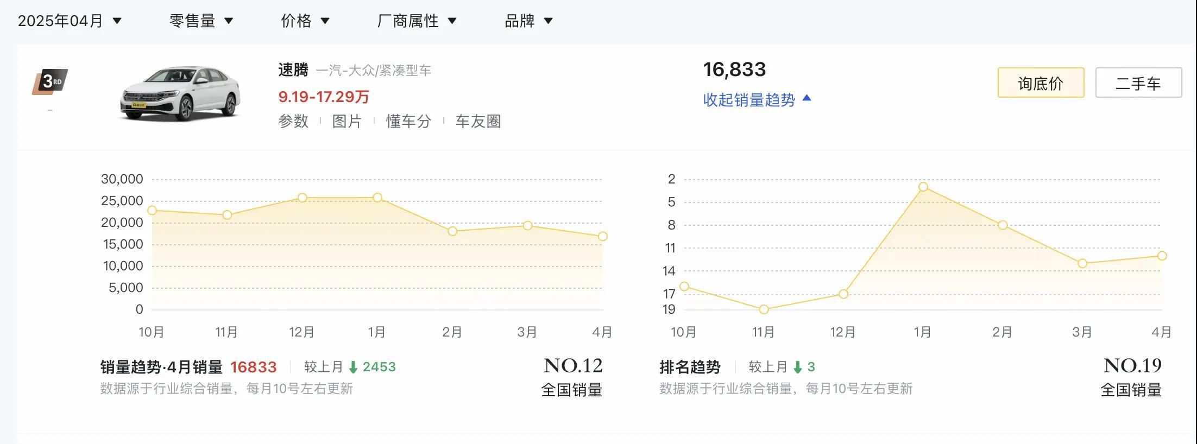The image size is (1197, 444).
Task: Open the 2025年04月 date dropdown
Action: coord(70,21)
